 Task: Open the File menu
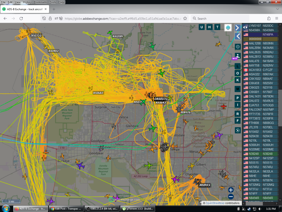(3, 2)
